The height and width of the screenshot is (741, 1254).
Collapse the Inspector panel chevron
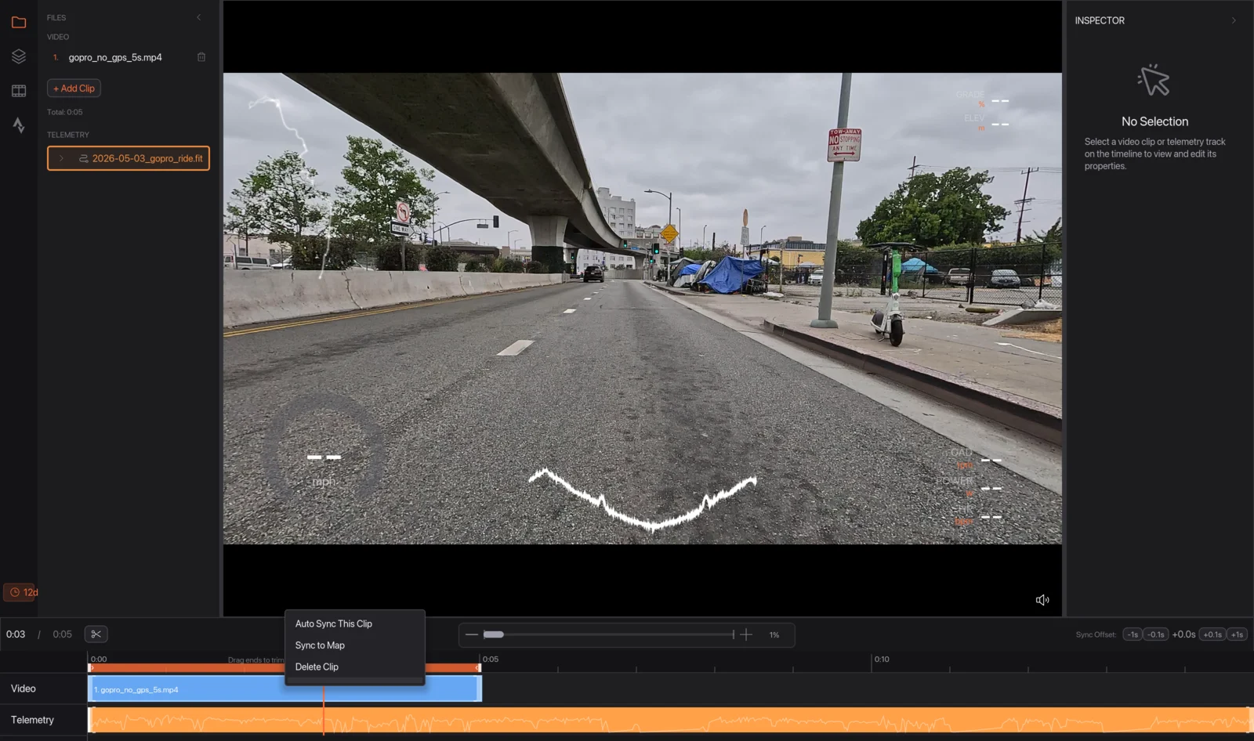pyautogui.click(x=1234, y=20)
